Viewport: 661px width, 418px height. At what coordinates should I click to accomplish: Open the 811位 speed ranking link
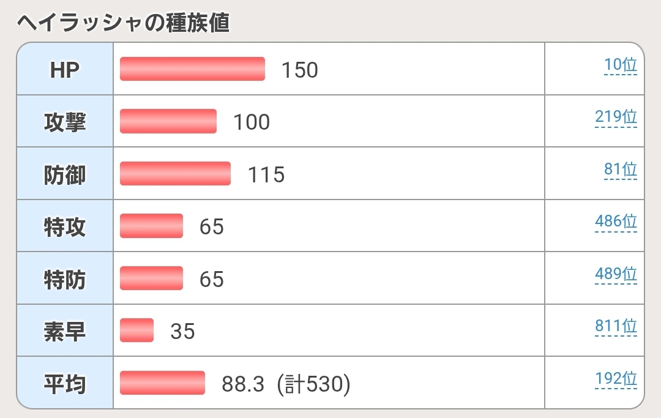pyautogui.click(x=616, y=327)
